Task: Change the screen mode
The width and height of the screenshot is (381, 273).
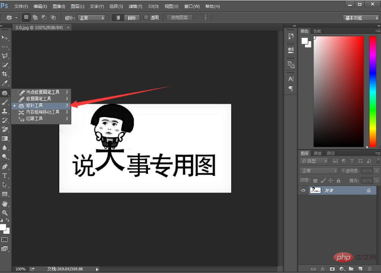Action: (x=4, y=249)
